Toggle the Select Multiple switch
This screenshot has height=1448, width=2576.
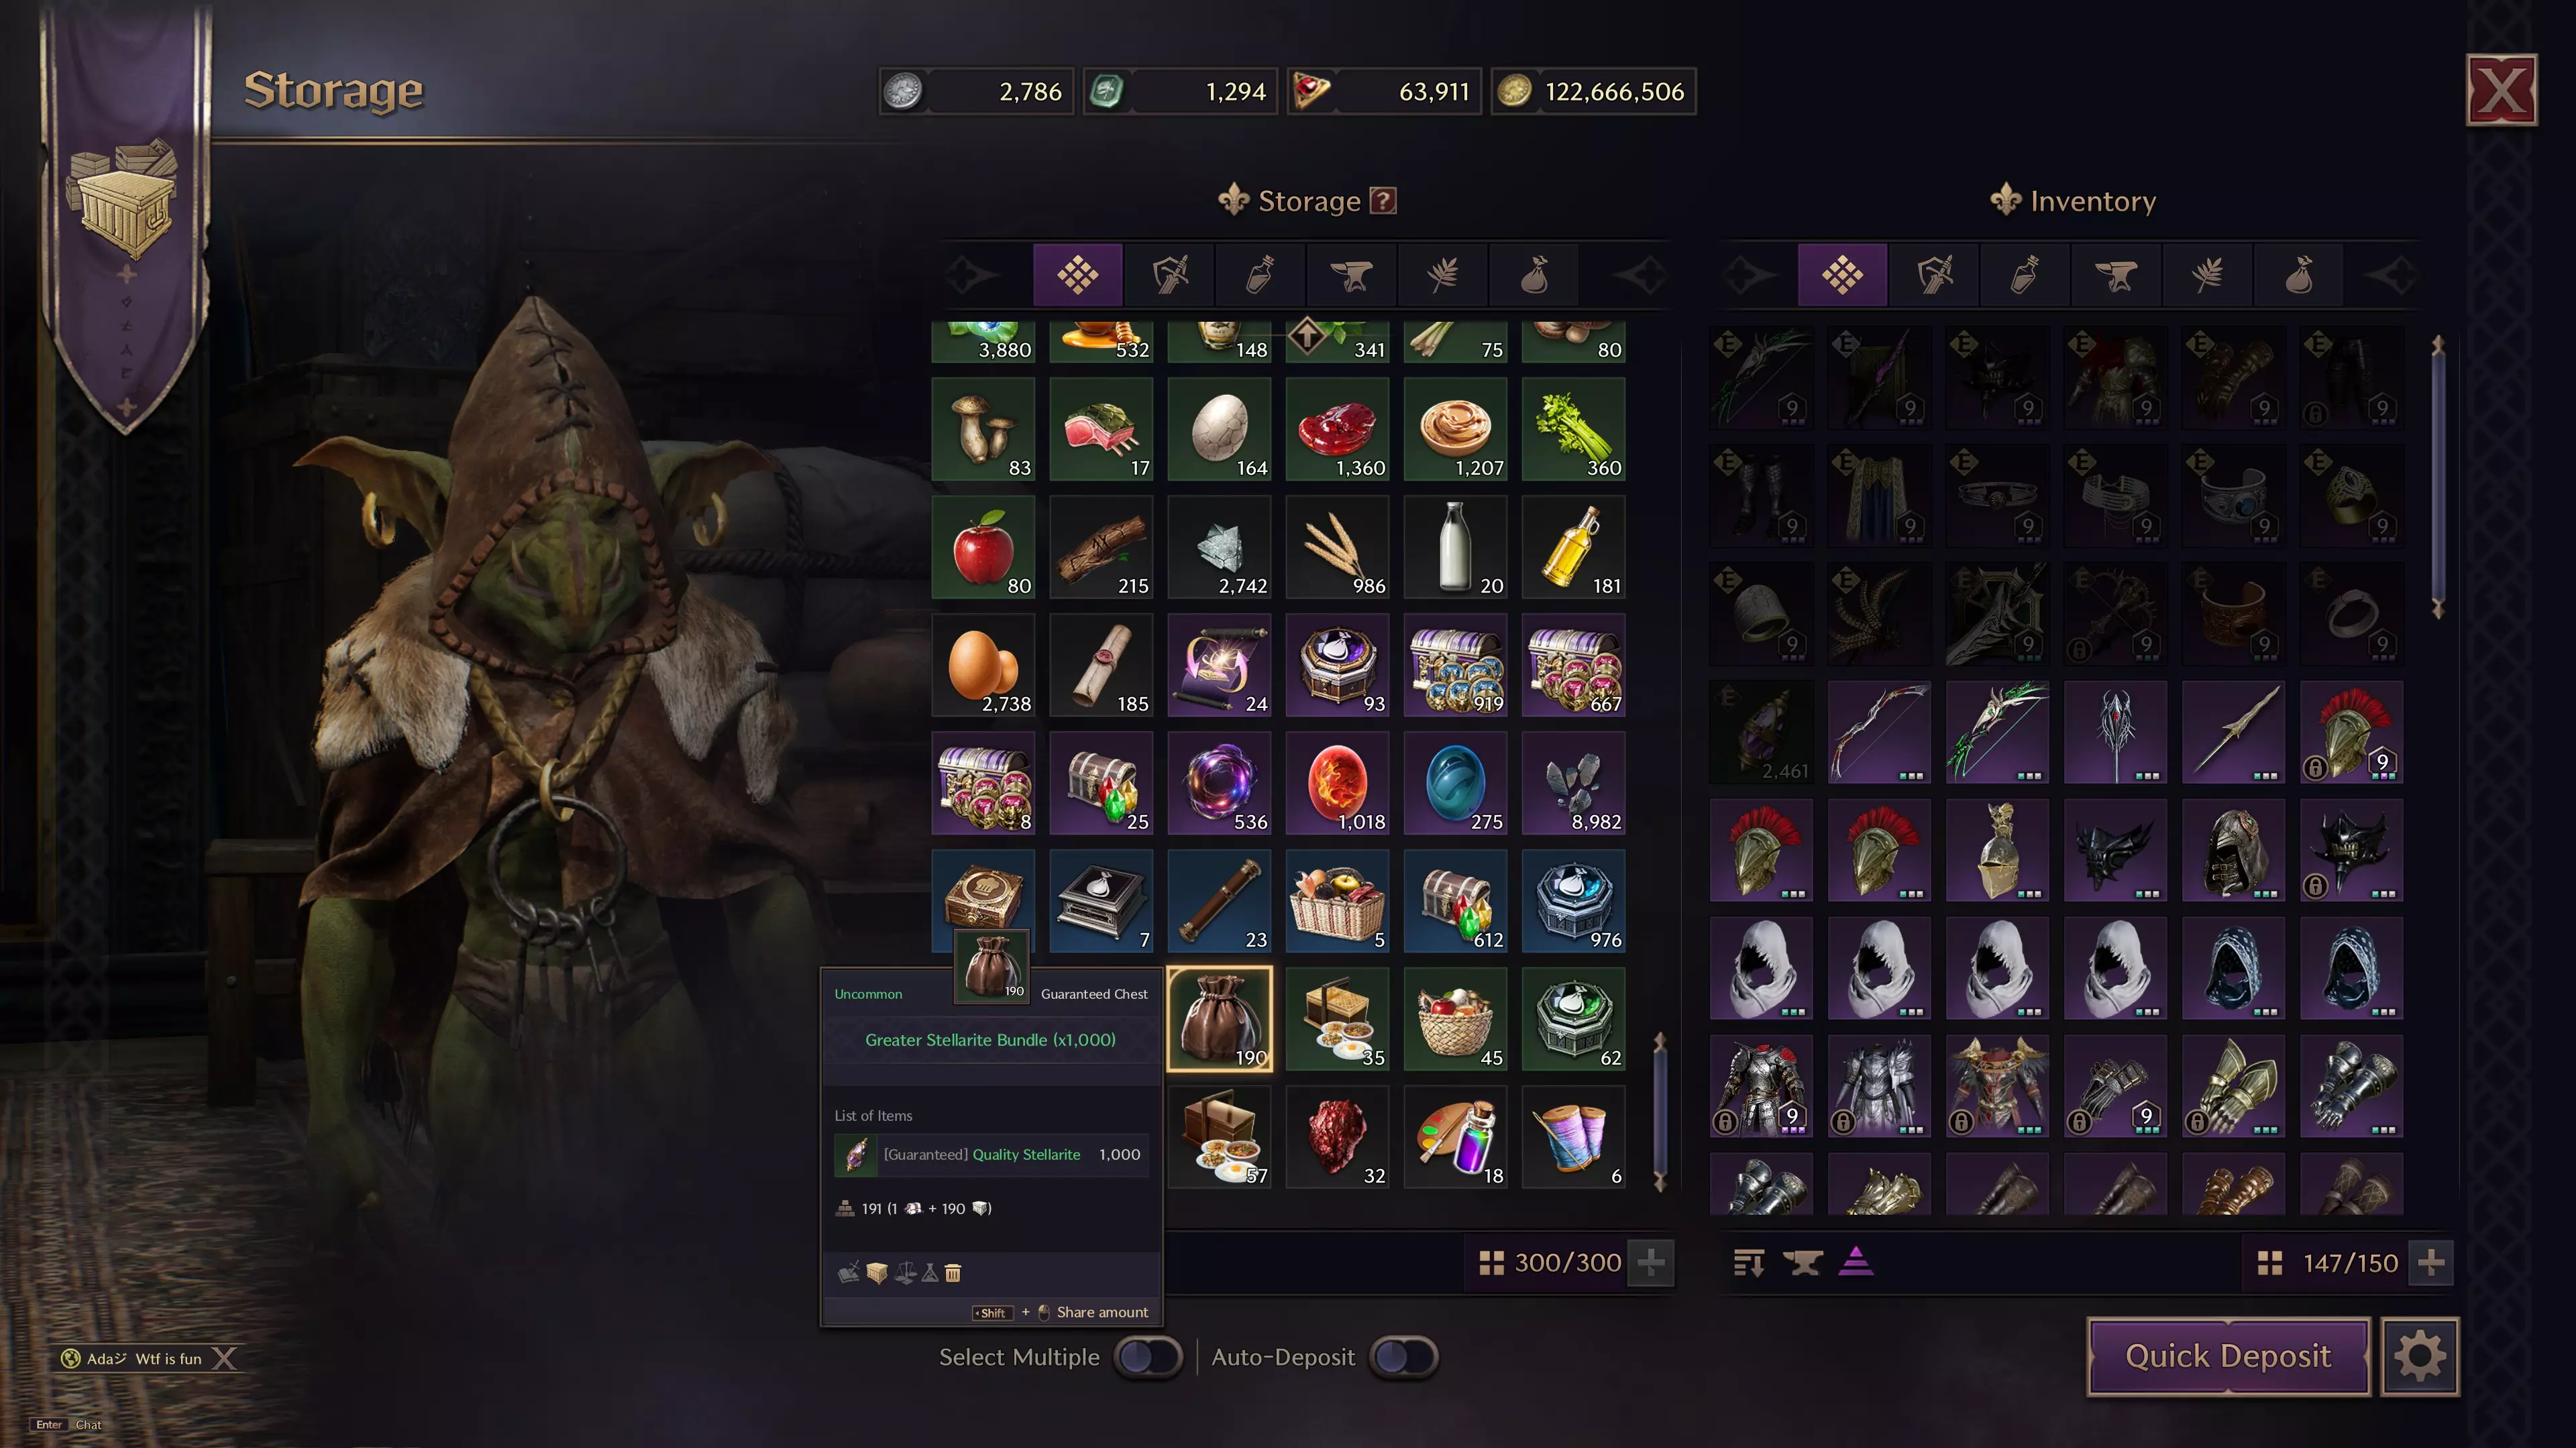point(1148,1357)
